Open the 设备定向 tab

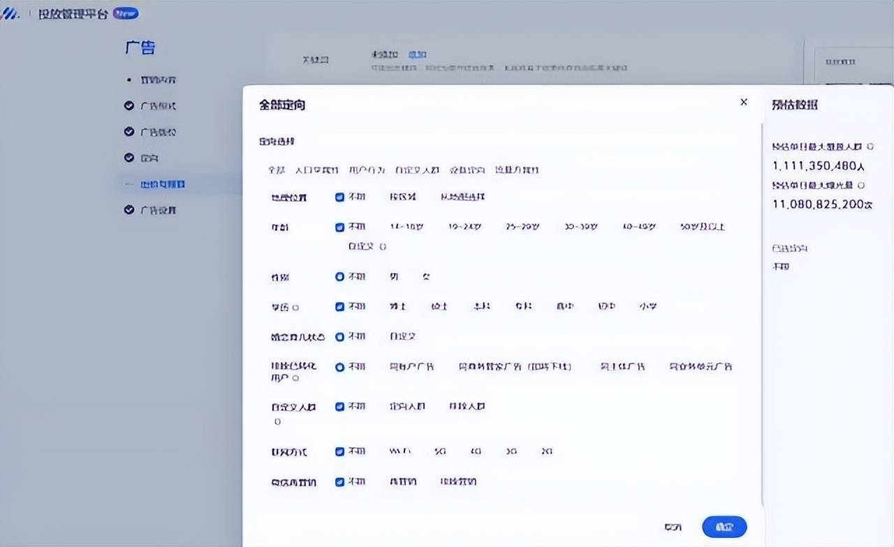tap(467, 170)
